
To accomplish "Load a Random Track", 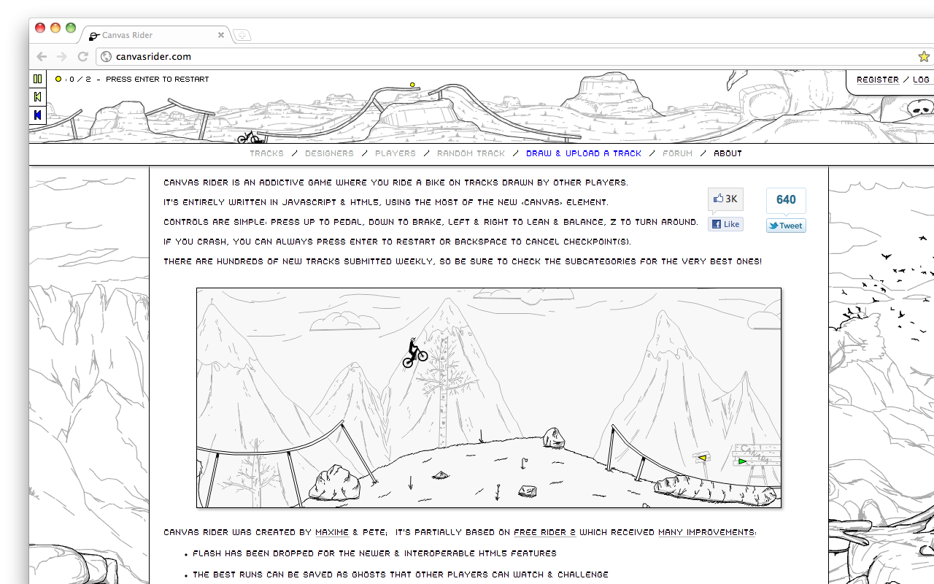I will 471,153.
